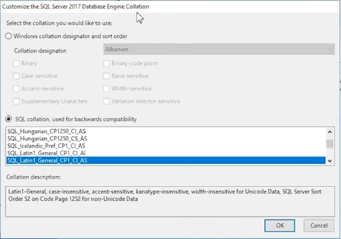Choose SQL_Hungarian_CP1250_CI_AS in the list

point(166,131)
